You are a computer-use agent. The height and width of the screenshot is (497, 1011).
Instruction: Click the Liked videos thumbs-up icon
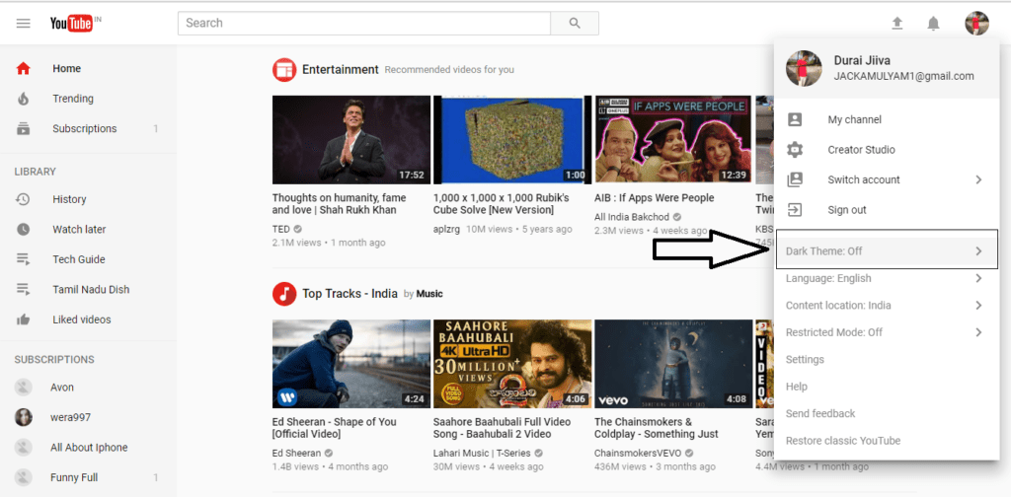click(24, 319)
